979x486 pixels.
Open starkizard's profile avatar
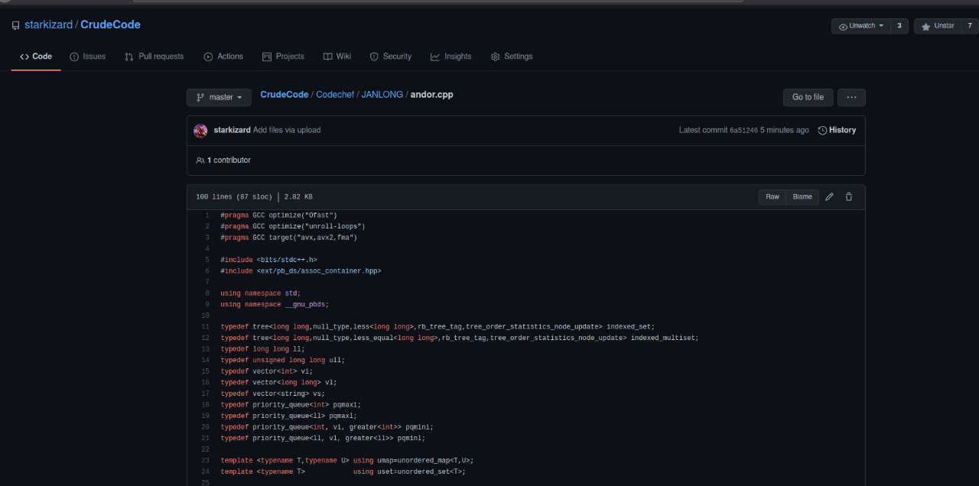click(200, 130)
